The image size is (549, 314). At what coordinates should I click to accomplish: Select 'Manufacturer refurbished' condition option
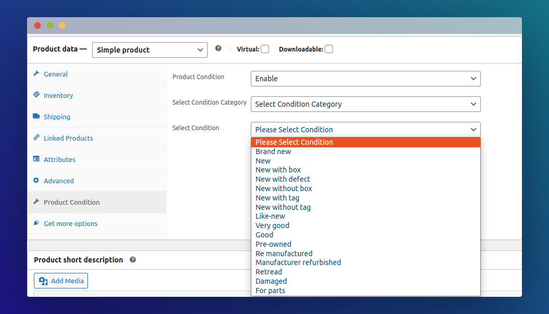point(298,262)
